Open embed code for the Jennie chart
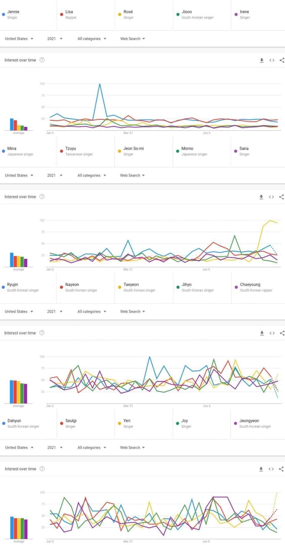 (272, 60)
